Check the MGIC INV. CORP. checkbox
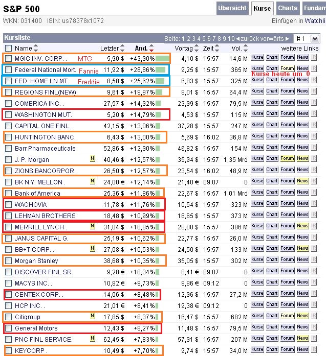This screenshot has height=356, width=326. click(8, 58)
